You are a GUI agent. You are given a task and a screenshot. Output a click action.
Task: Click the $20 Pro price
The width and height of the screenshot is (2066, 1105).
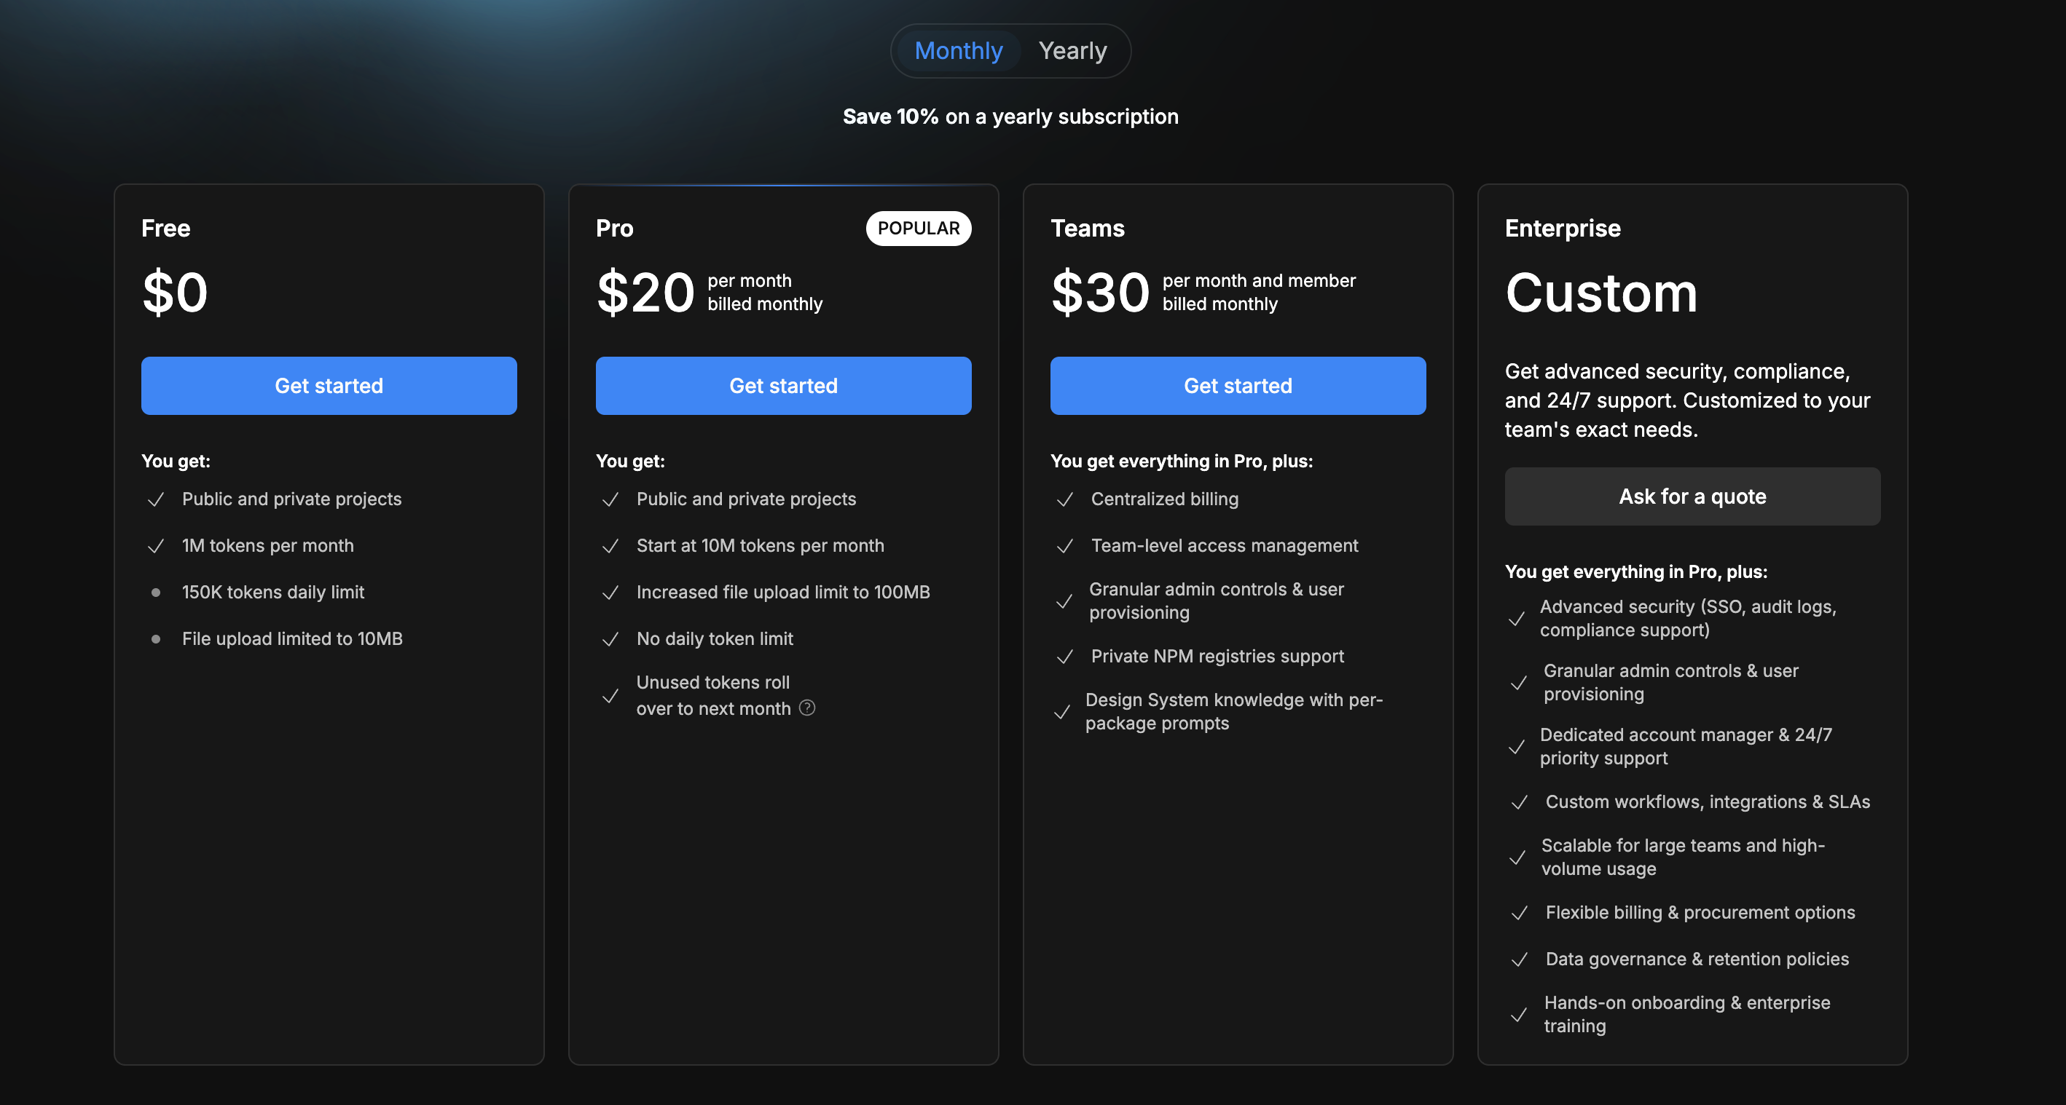(x=645, y=291)
